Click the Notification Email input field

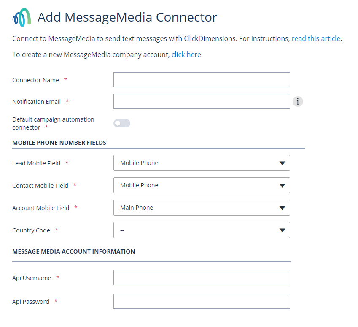[202, 101]
